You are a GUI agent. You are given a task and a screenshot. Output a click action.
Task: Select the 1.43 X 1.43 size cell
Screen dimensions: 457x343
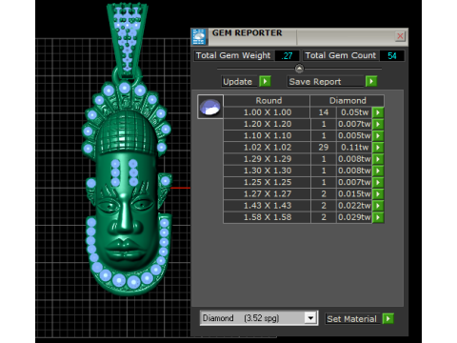click(267, 206)
